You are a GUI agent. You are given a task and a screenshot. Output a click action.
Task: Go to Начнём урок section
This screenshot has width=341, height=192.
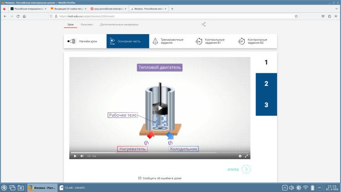point(85,41)
